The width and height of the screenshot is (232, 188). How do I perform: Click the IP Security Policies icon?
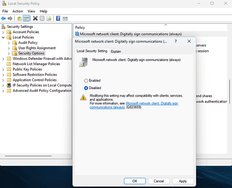click(x=9, y=85)
